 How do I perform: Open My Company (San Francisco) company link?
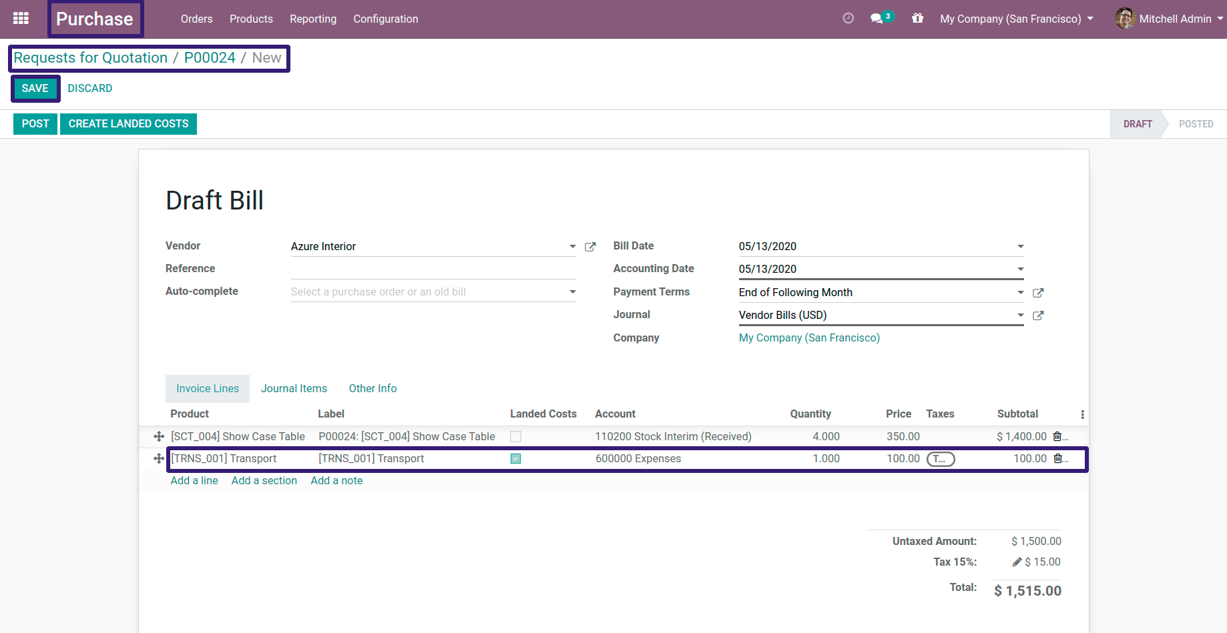tap(809, 338)
